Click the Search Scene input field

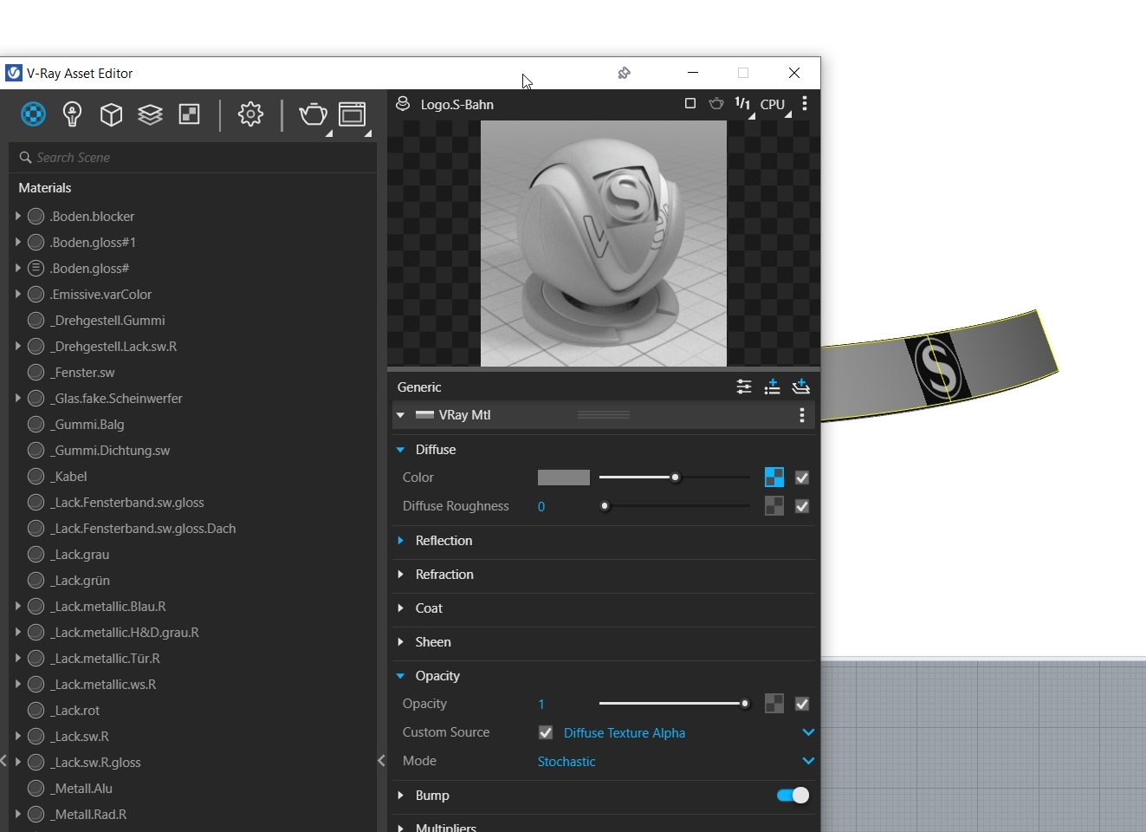tap(192, 158)
